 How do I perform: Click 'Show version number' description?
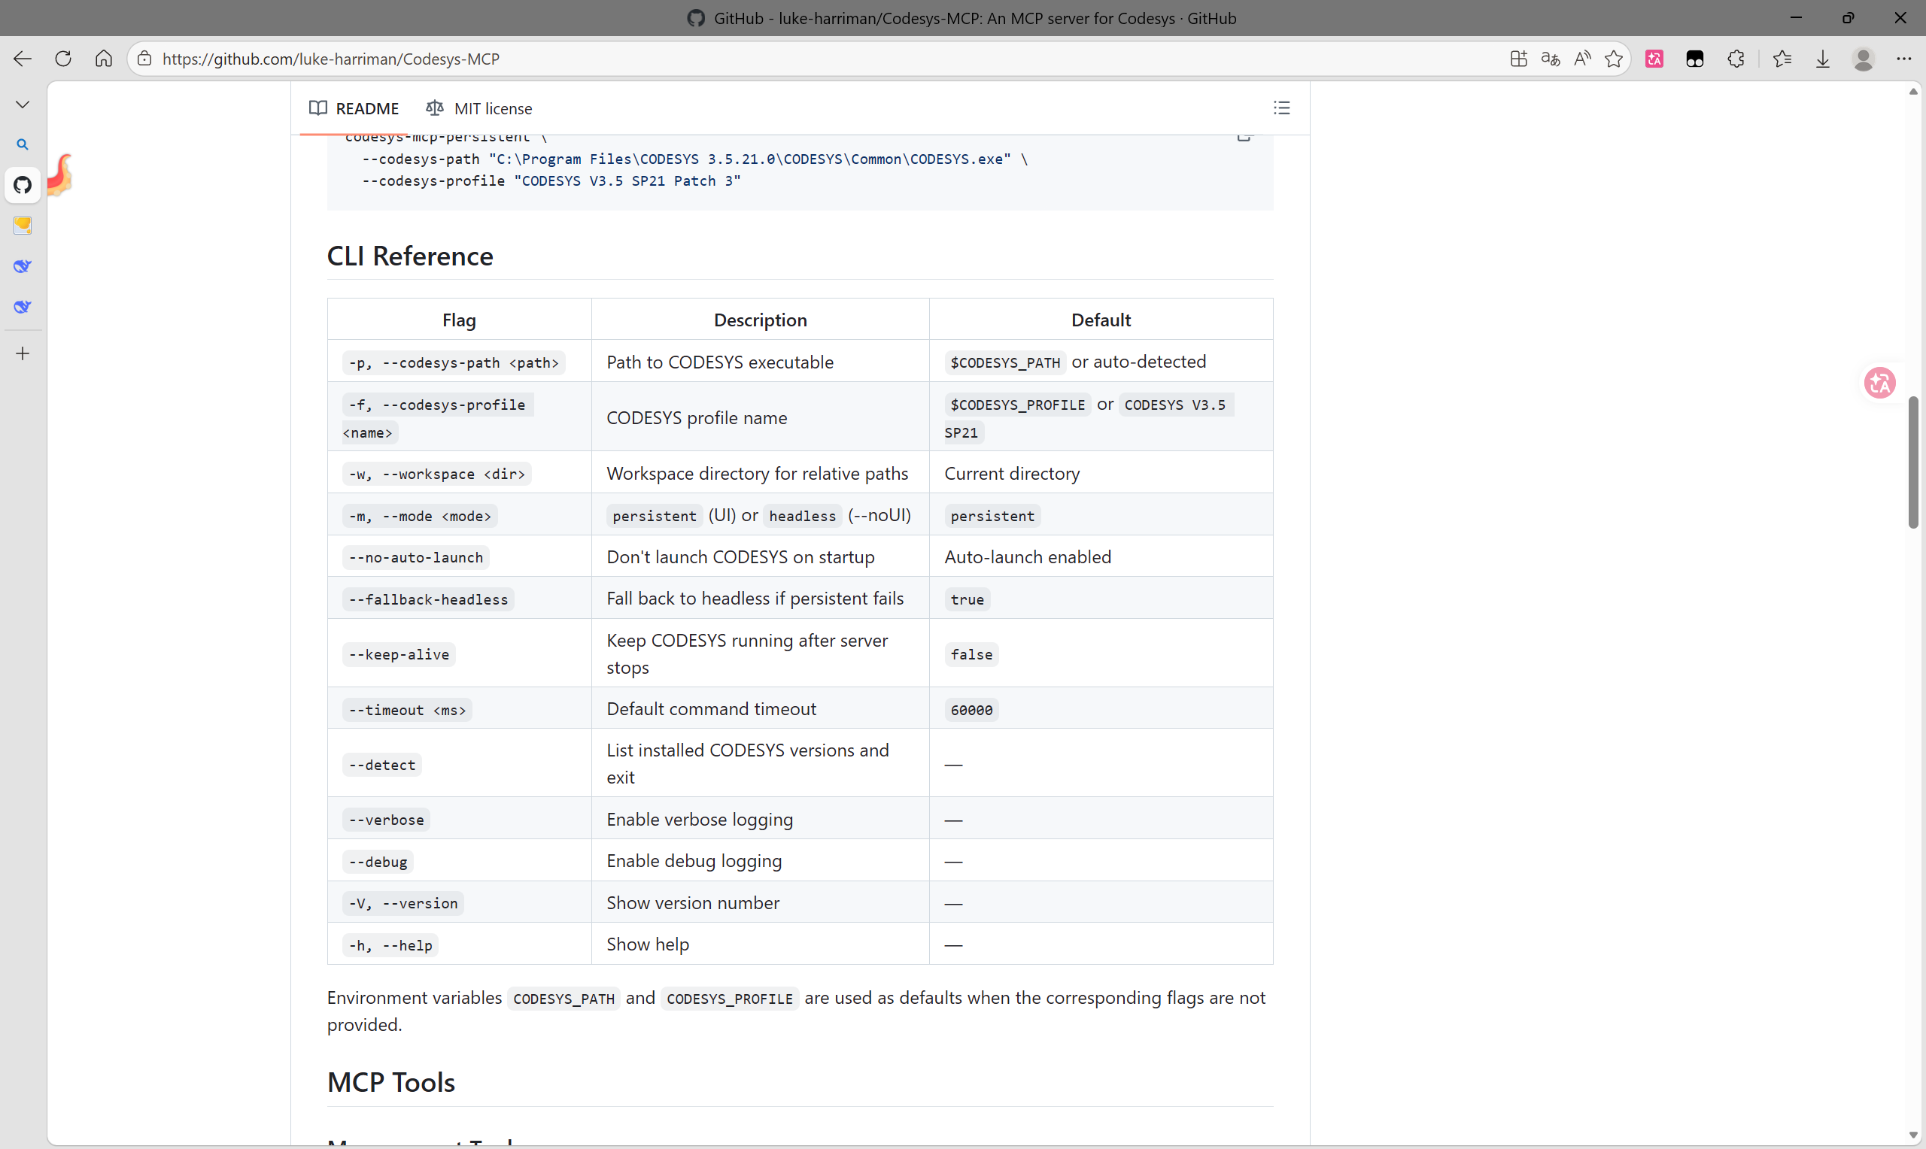693,903
